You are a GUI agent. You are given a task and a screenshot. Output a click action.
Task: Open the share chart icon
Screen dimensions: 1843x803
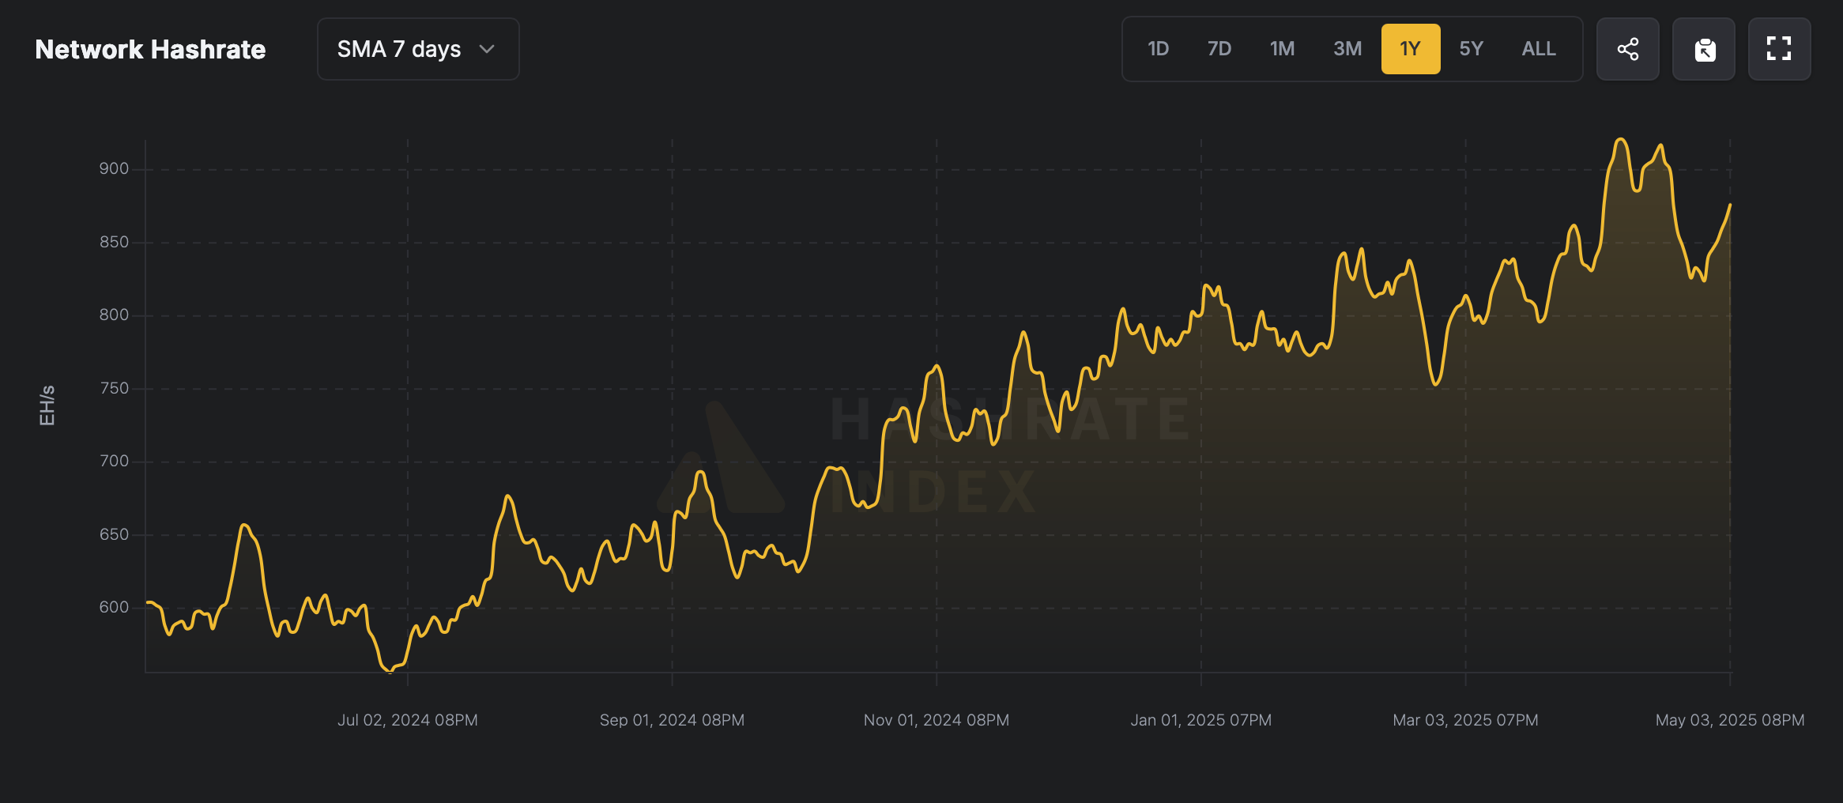pos(1627,49)
